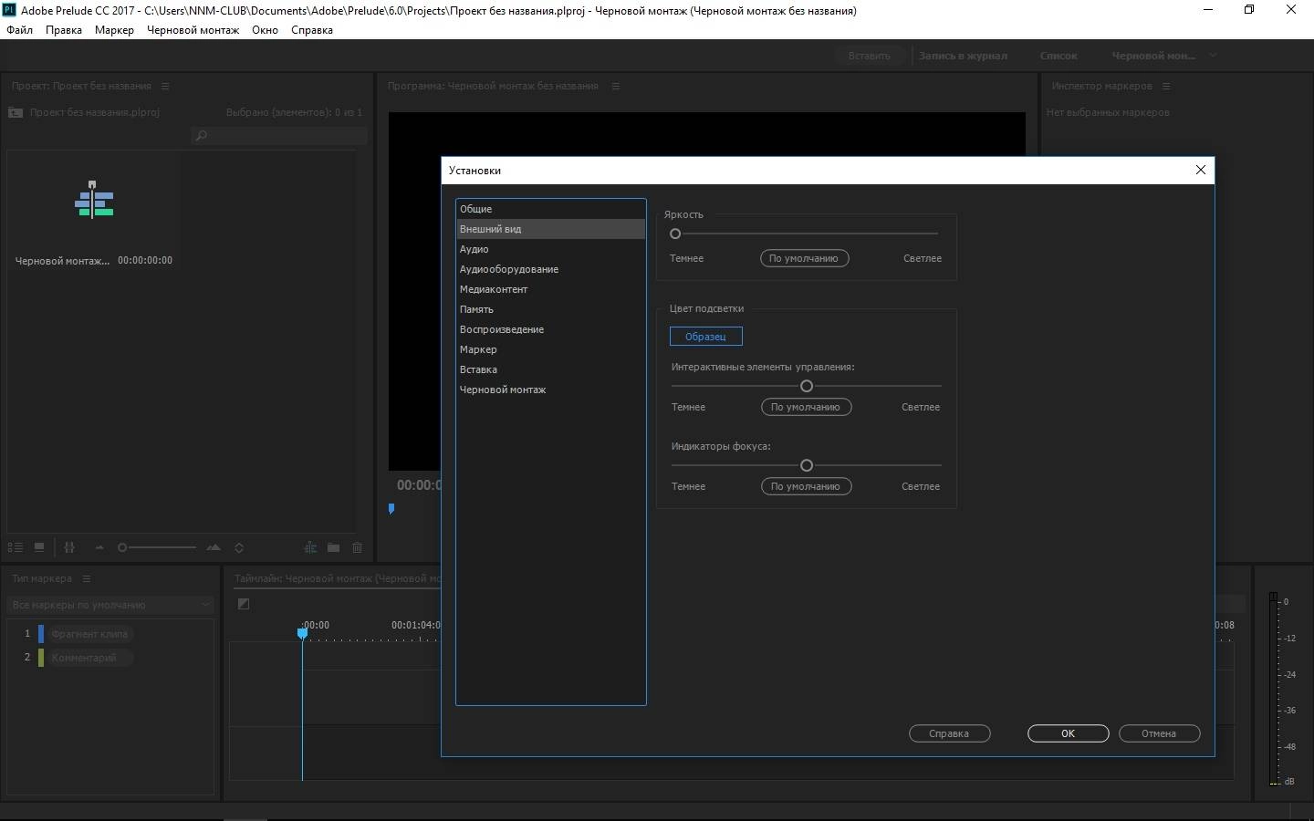Image resolution: width=1314 pixels, height=821 pixels.
Task: Confirm settings with OK button
Action: tap(1069, 733)
